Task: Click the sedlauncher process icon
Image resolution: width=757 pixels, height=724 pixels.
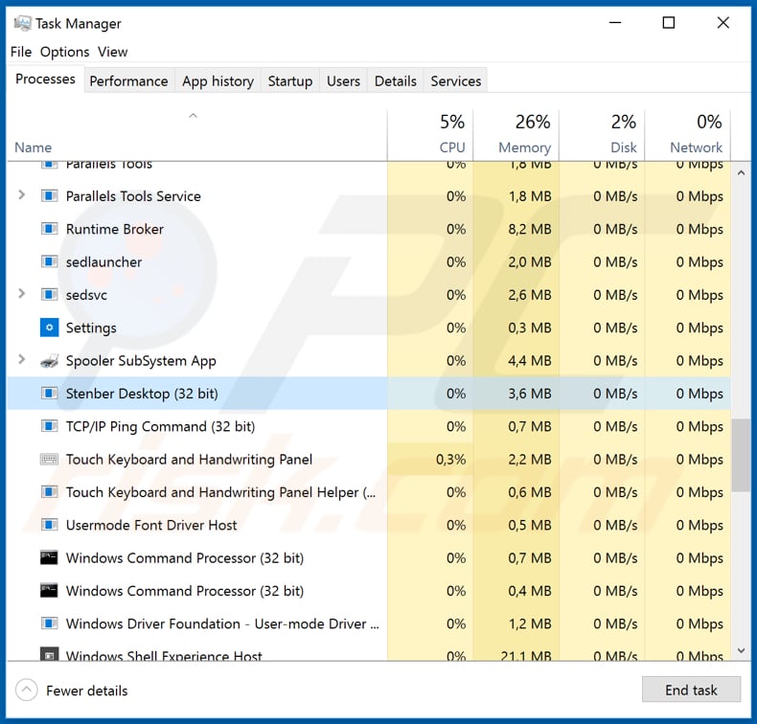Action: (49, 261)
